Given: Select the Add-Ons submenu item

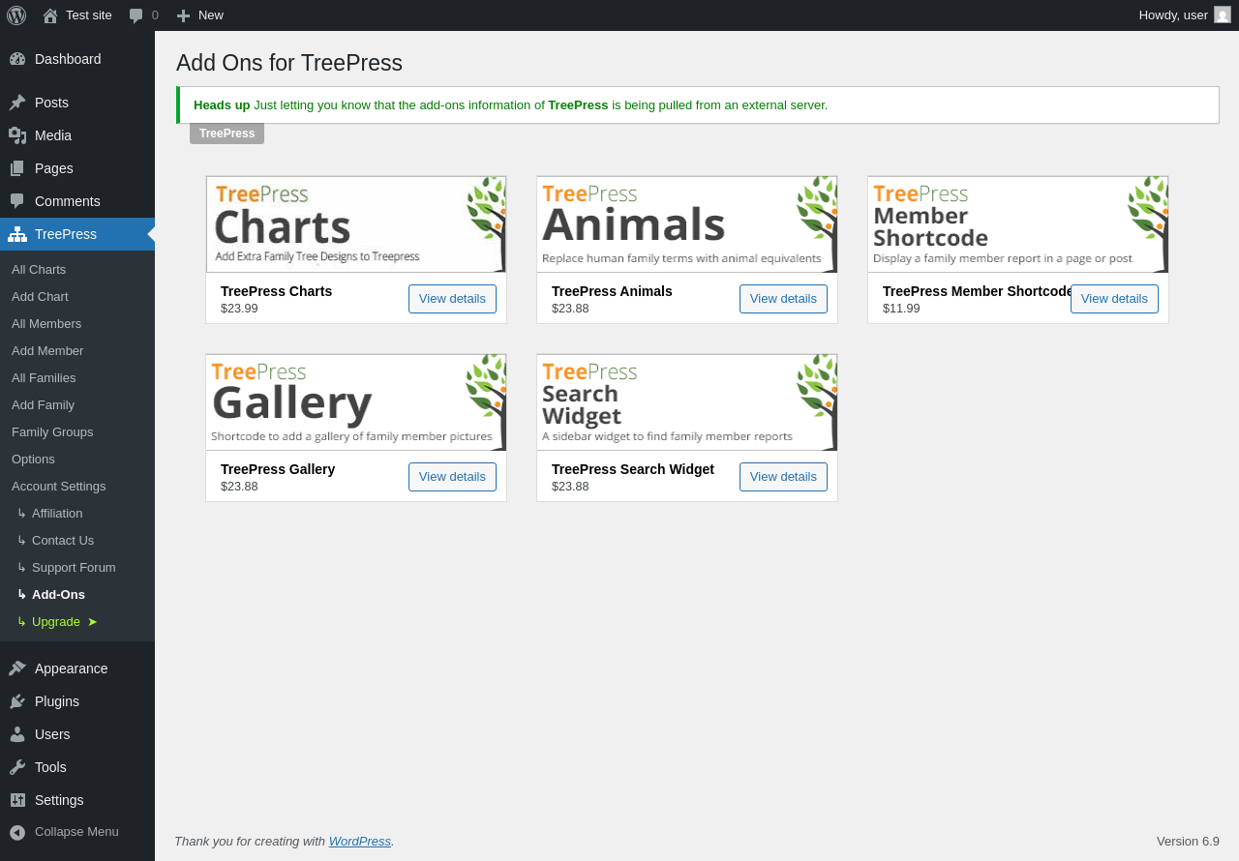Looking at the screenshot, I should pyautogui.click(x=77, y=594).
